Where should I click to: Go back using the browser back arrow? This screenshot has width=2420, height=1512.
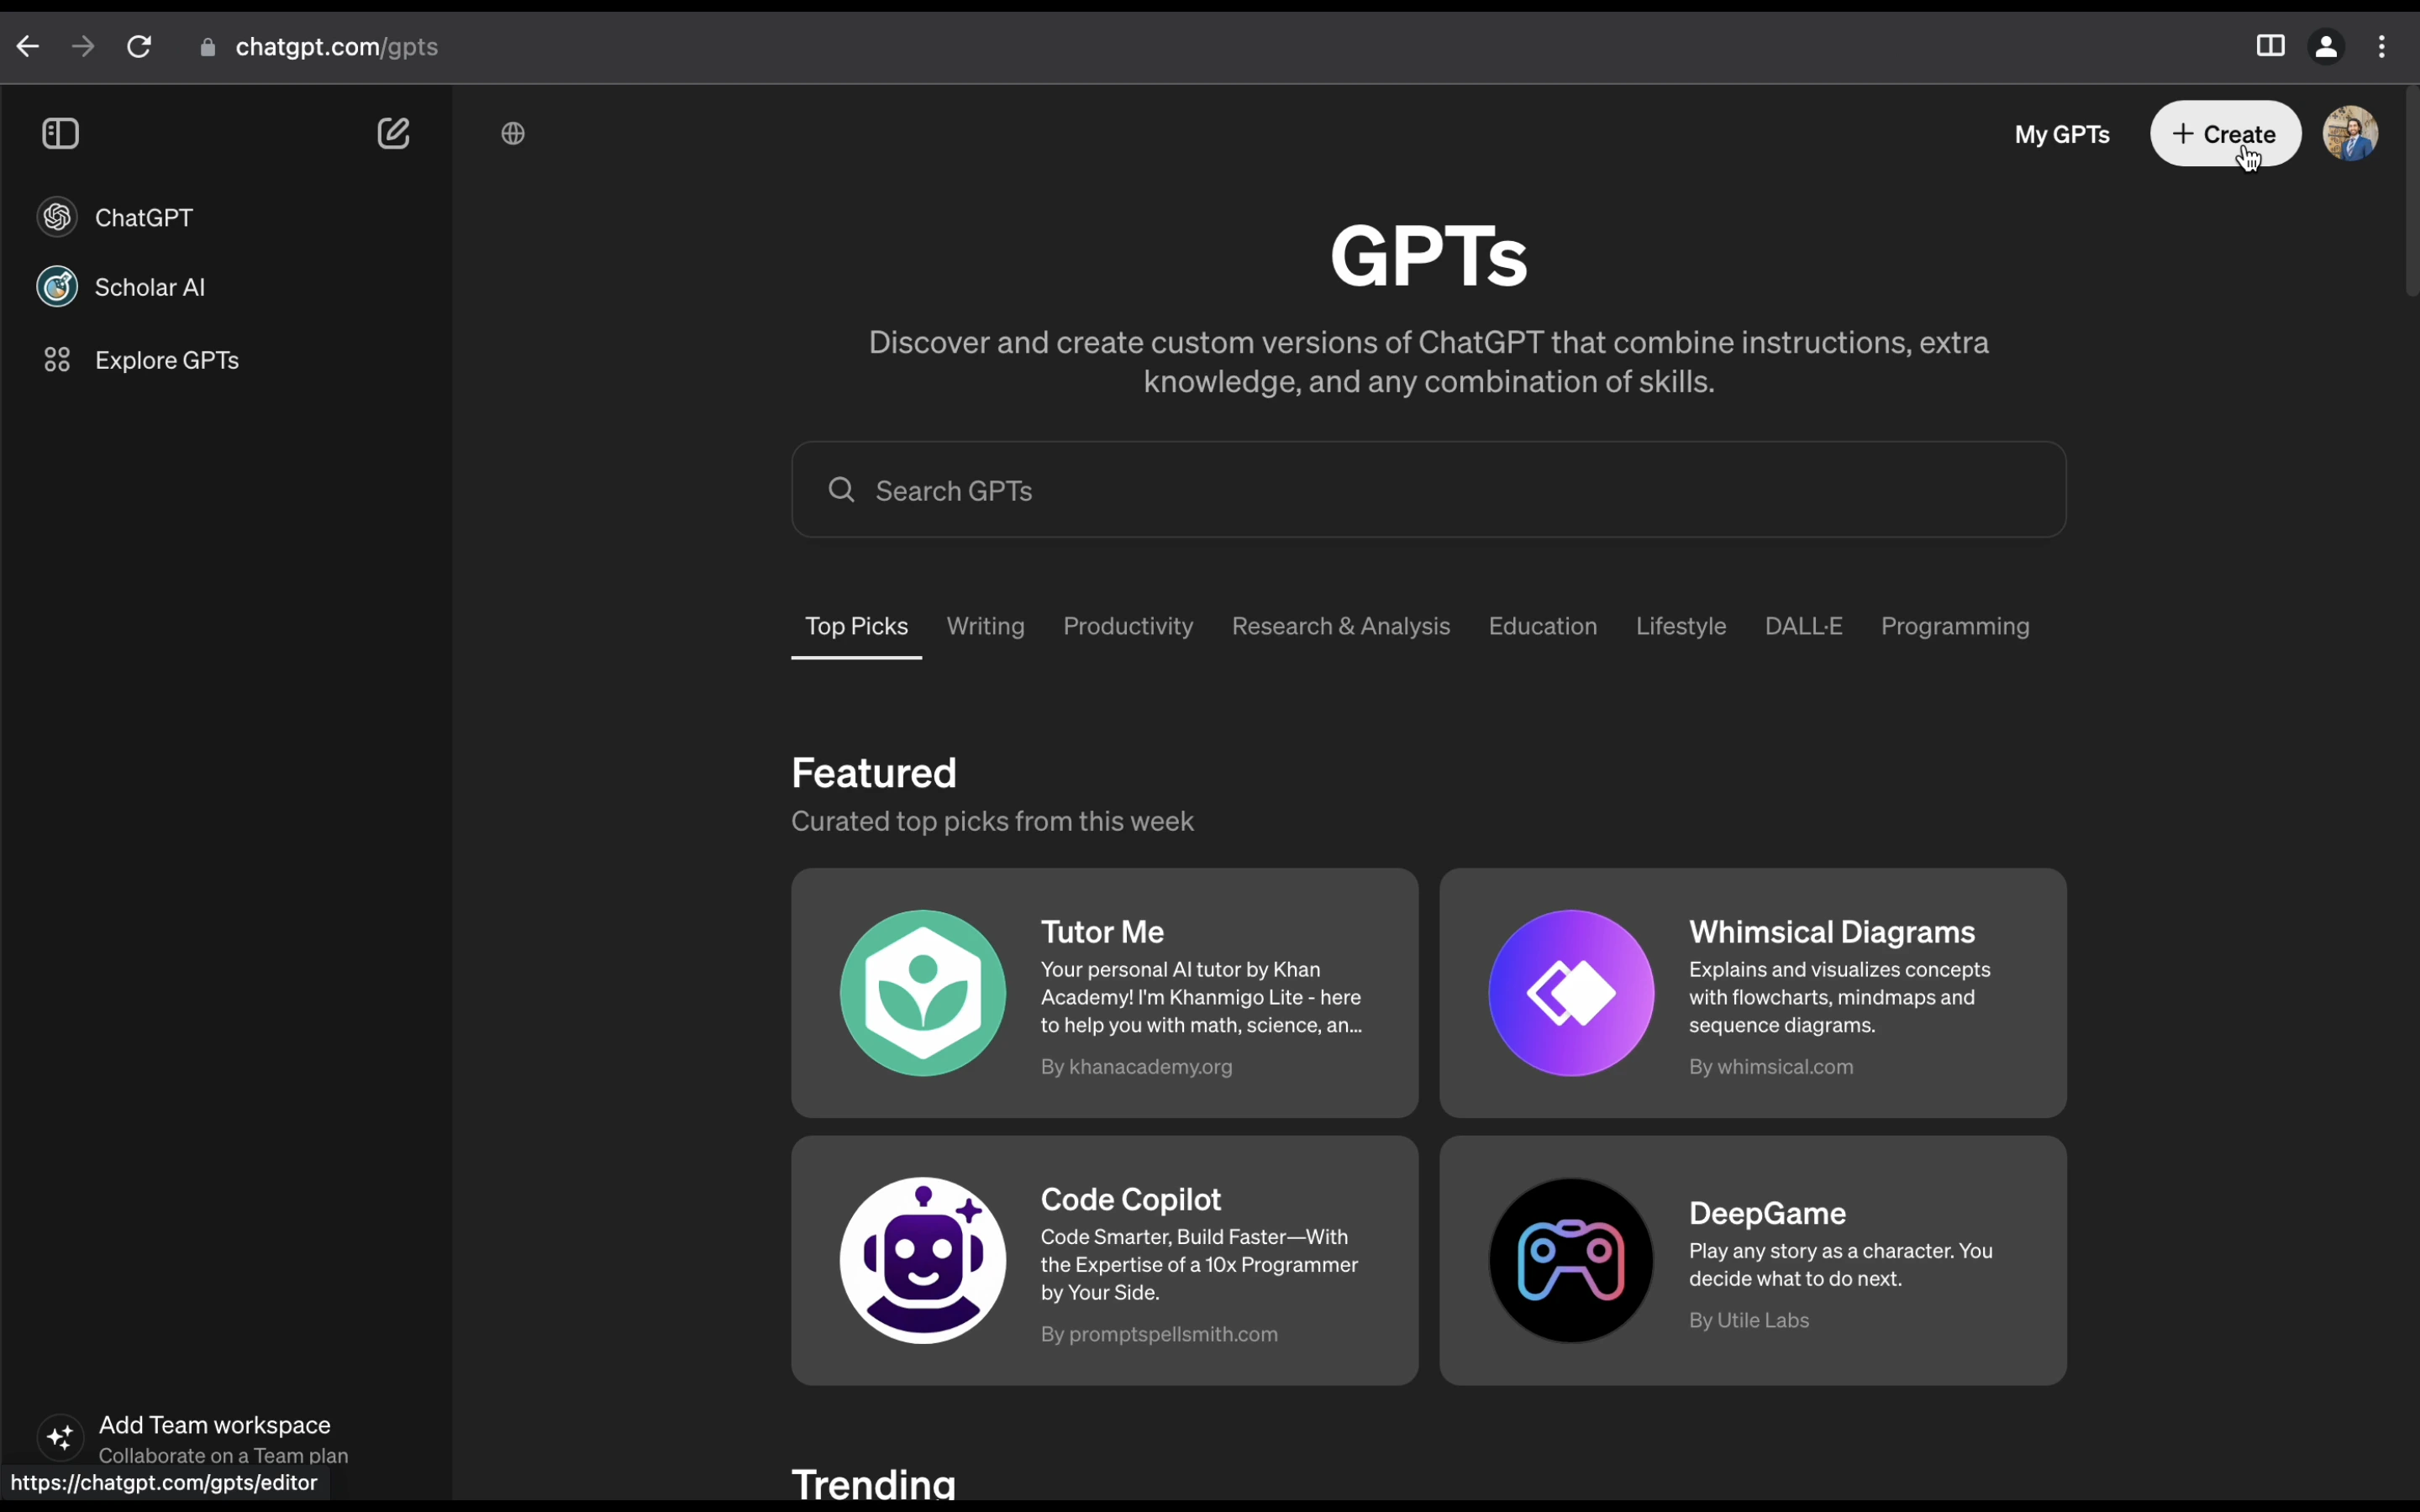pos(27,47)
